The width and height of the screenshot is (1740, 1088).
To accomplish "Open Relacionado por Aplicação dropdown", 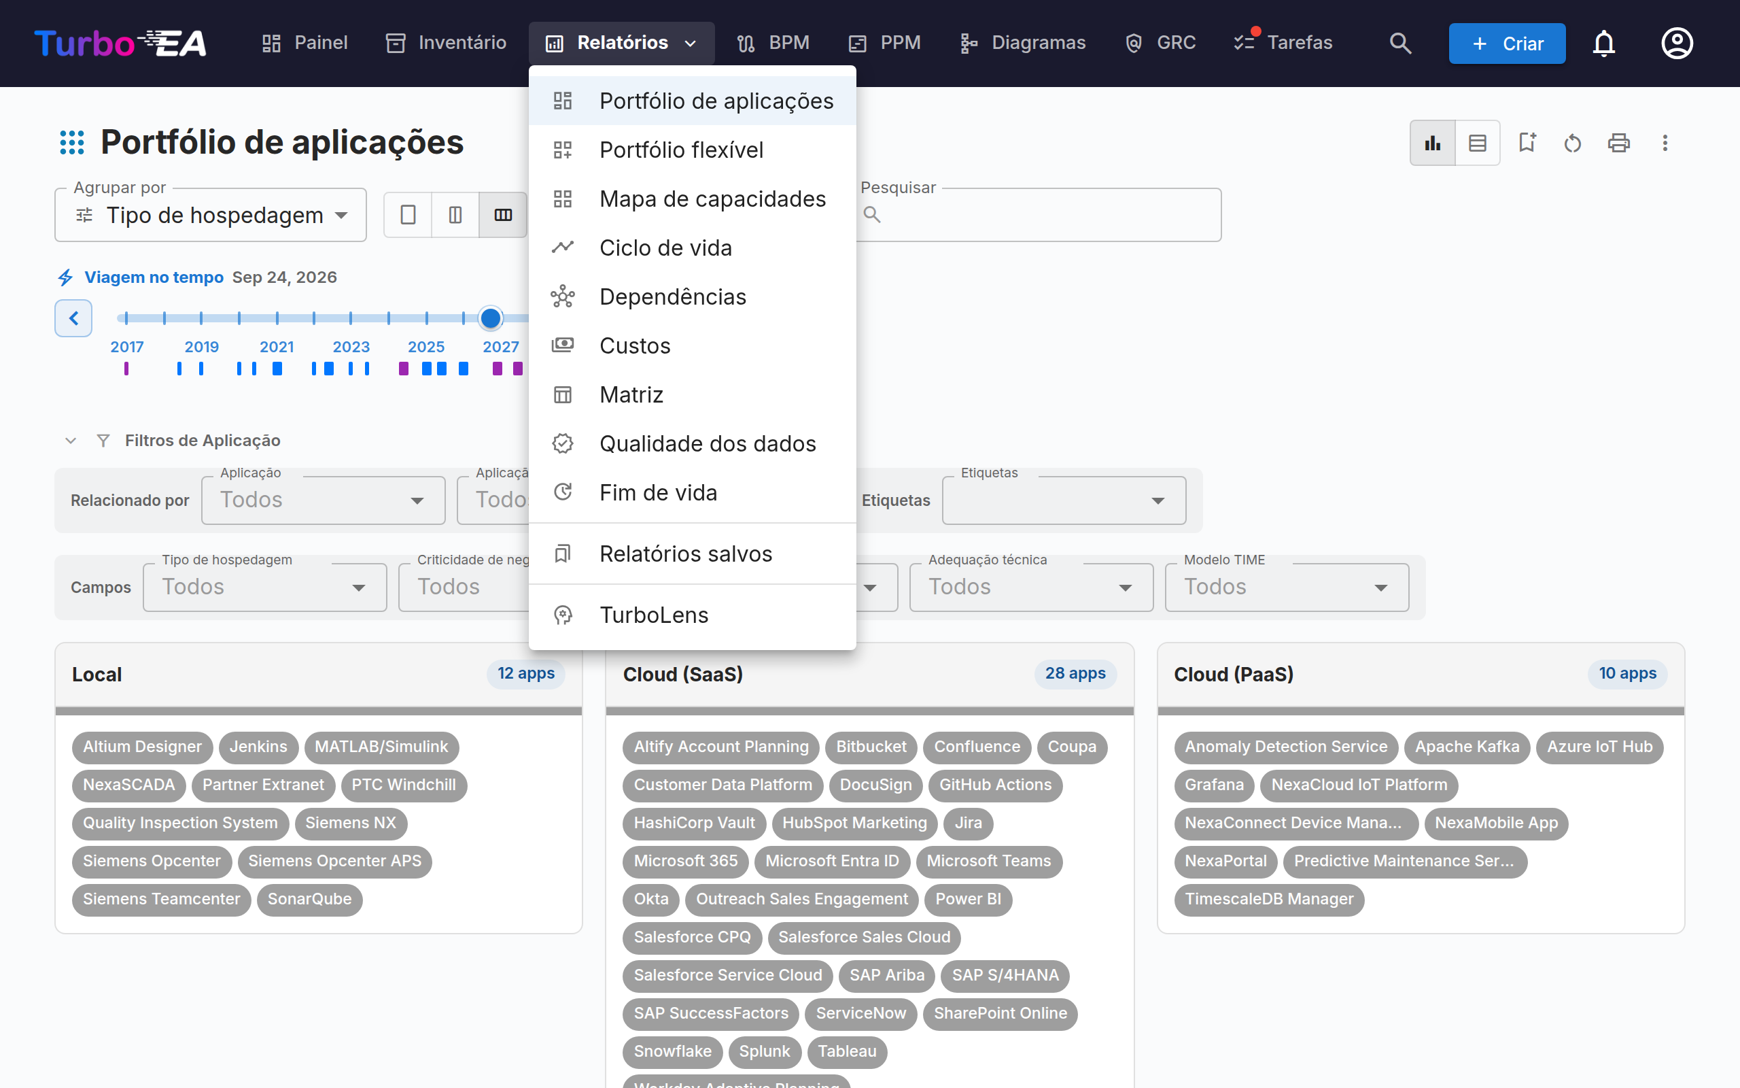I will pos(323,500).
